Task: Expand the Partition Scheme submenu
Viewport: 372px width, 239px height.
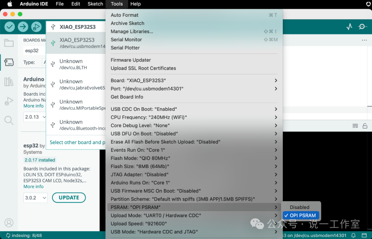Action: [x=194, y=199]
